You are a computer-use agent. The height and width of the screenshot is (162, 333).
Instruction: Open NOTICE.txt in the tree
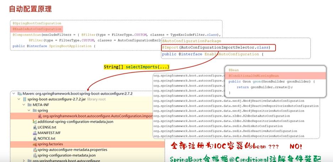coord(47,139)
